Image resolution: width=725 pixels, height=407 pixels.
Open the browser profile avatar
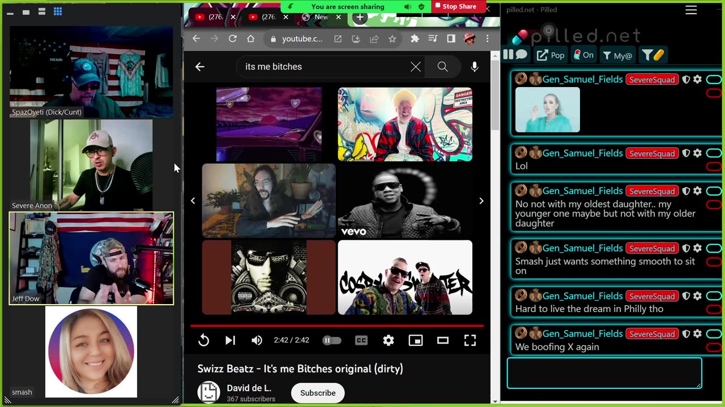pos(470,38)
